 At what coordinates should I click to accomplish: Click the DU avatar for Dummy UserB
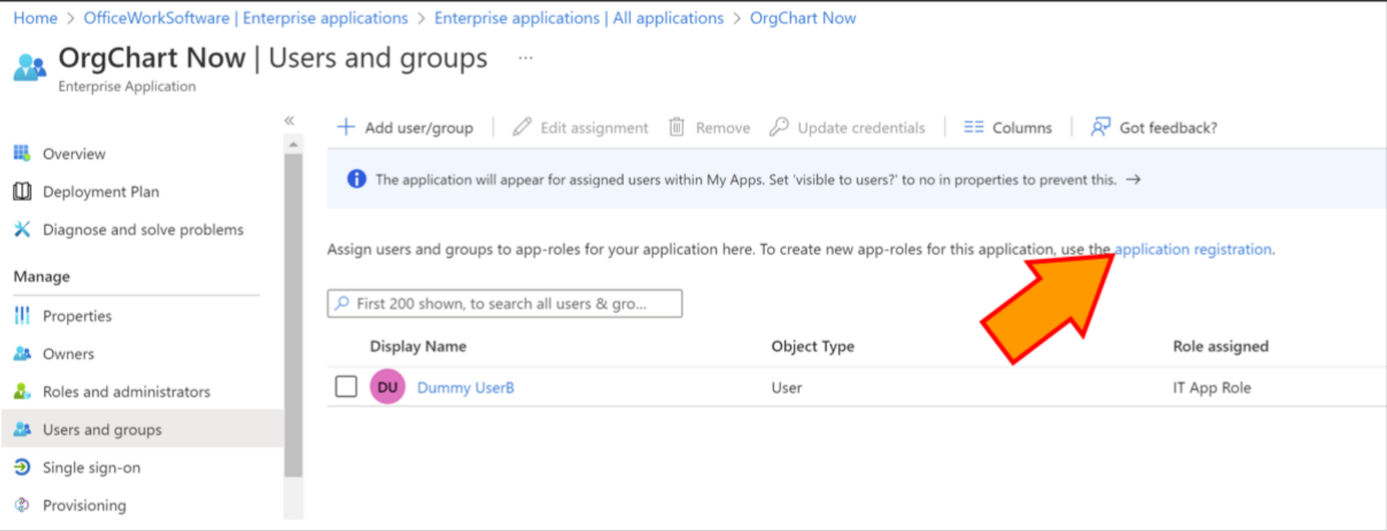[387, 387]
